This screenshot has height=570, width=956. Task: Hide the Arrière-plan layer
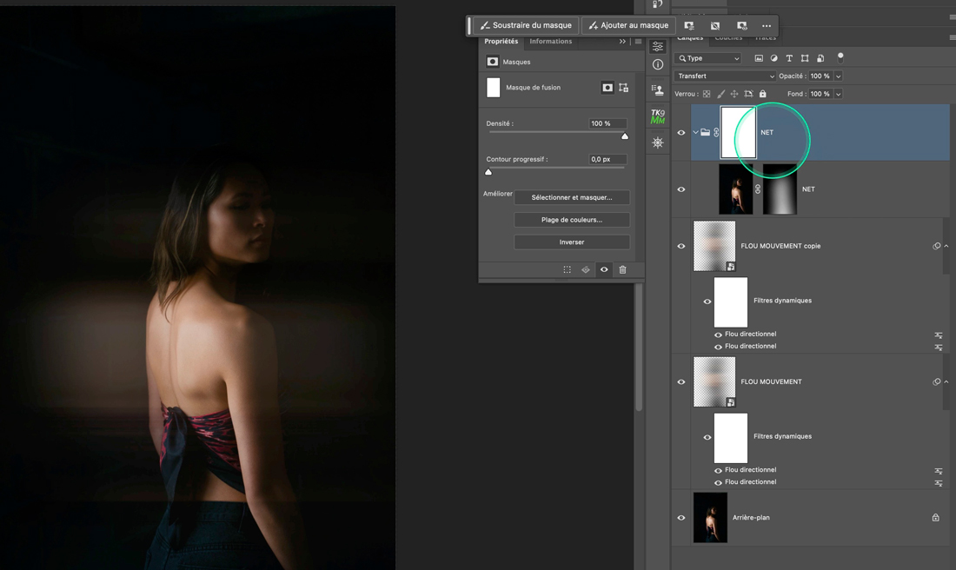[681, 518]
